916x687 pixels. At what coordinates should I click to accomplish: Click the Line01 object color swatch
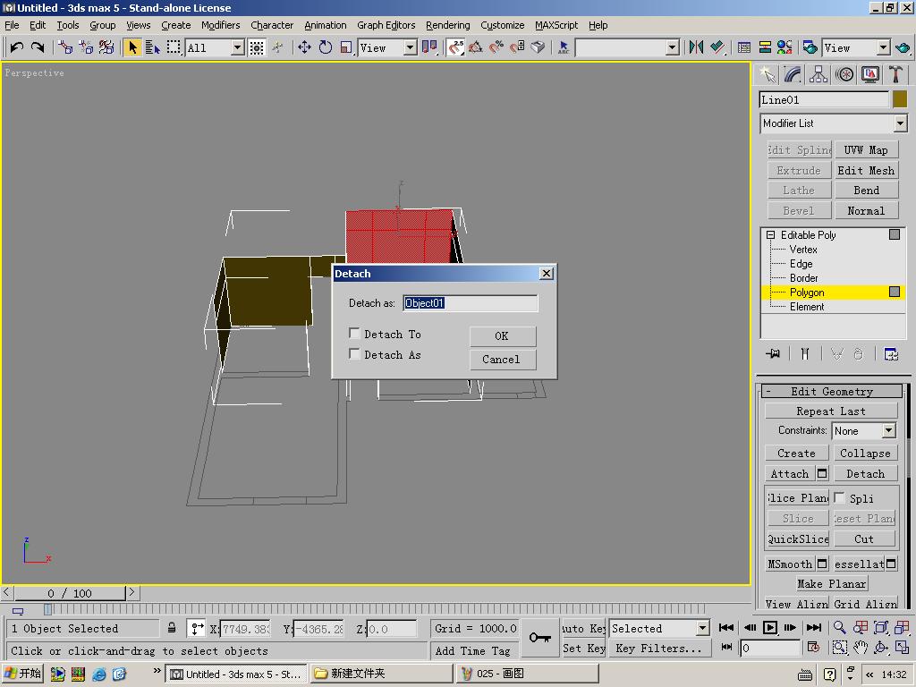click(x=900, y=99)
